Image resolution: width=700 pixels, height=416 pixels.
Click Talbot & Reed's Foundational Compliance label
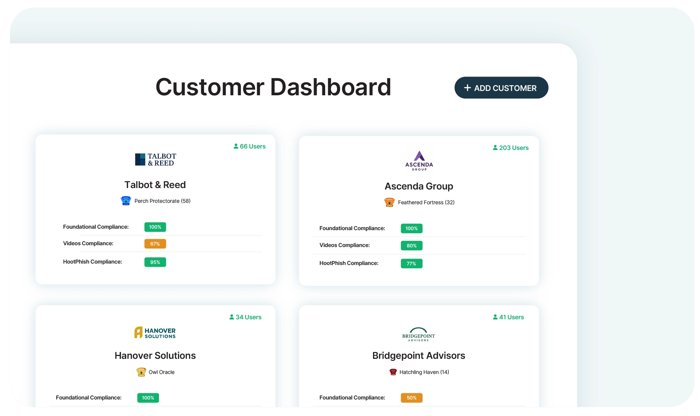(96, 227)
